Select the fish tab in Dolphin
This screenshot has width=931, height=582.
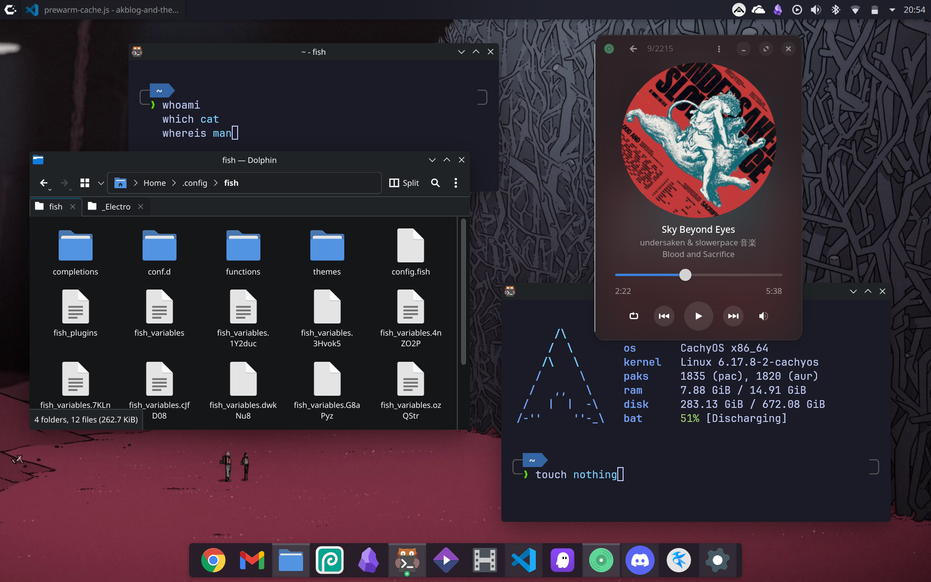point(55,207)
